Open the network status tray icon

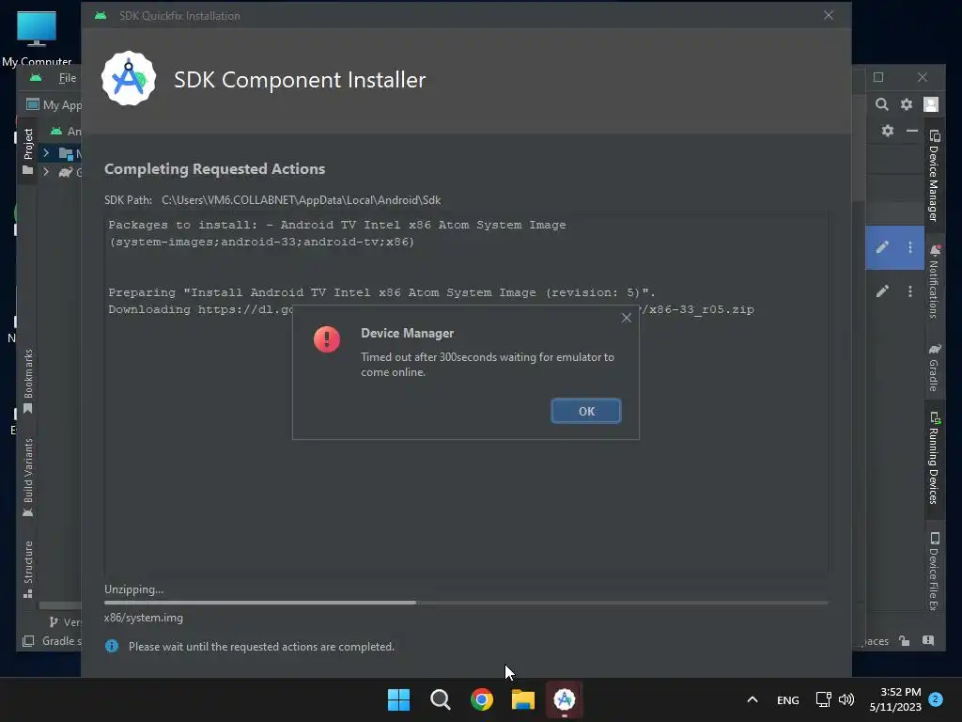[x=823, y=699]
